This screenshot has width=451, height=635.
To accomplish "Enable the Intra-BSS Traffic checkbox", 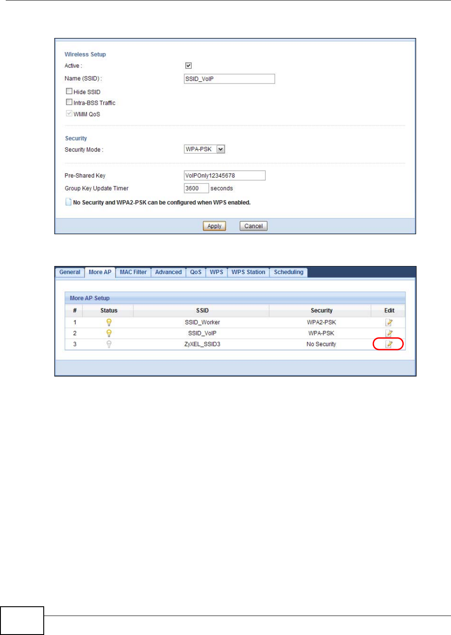I will click(x=69, y=102).
